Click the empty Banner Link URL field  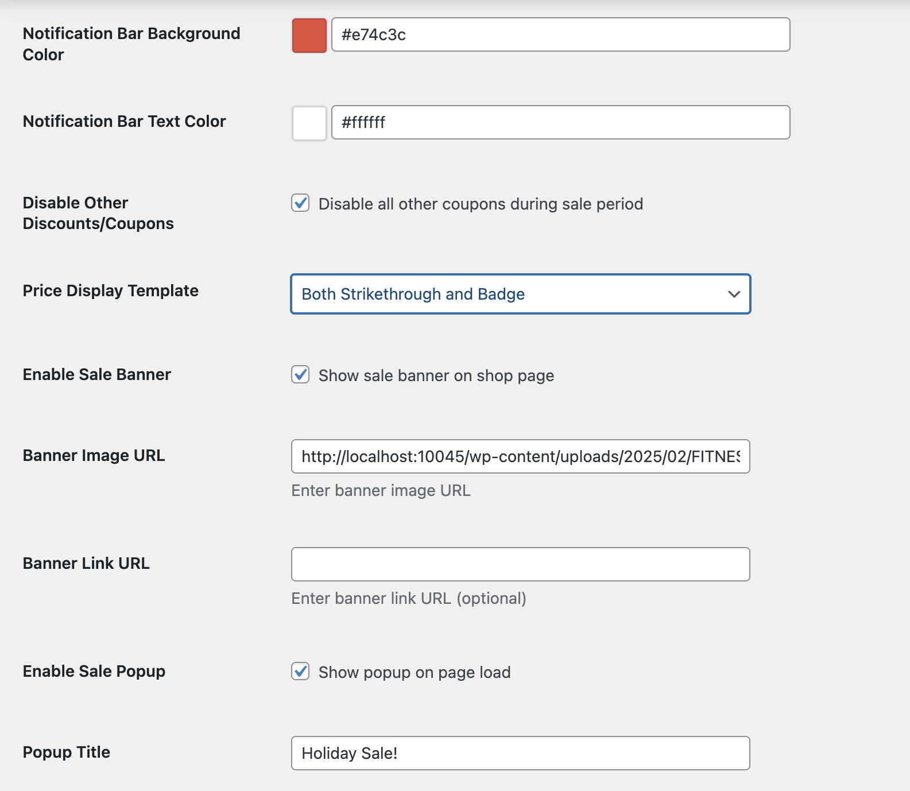520,564
